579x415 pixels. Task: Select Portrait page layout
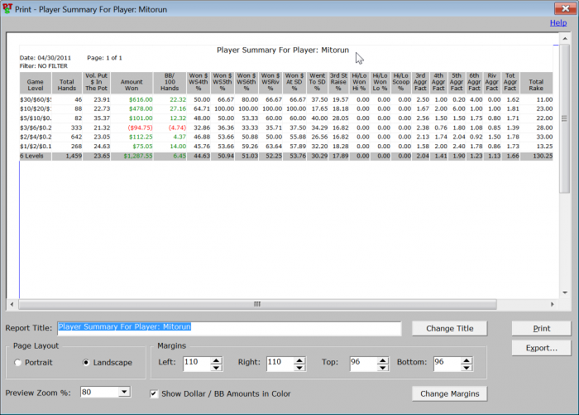click(18, 362)
